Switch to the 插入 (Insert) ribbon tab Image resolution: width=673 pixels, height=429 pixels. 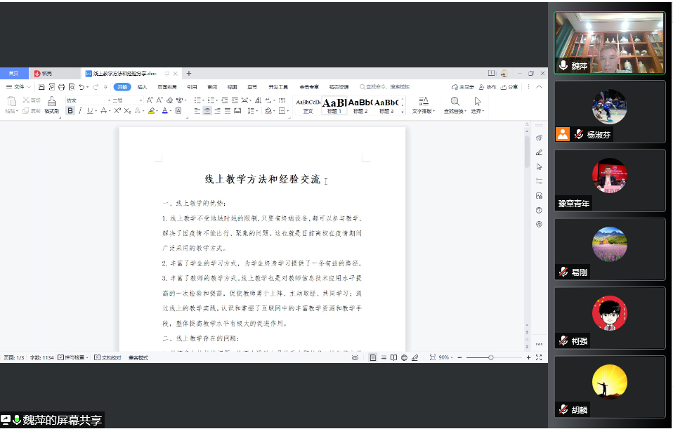pyautogui.click(x=142, y=87)
